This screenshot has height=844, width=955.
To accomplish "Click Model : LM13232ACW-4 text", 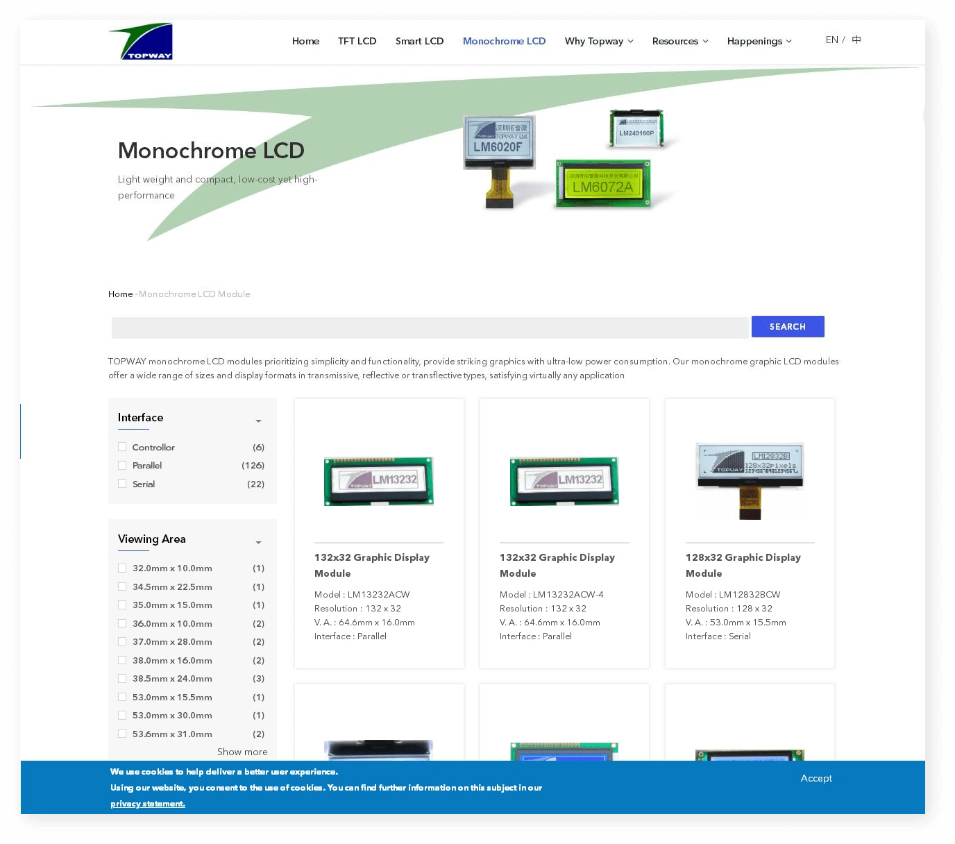I will 551,595.
